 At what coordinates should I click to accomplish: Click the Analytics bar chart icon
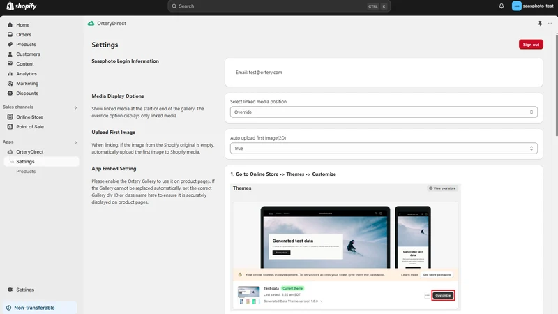(10, 74)
